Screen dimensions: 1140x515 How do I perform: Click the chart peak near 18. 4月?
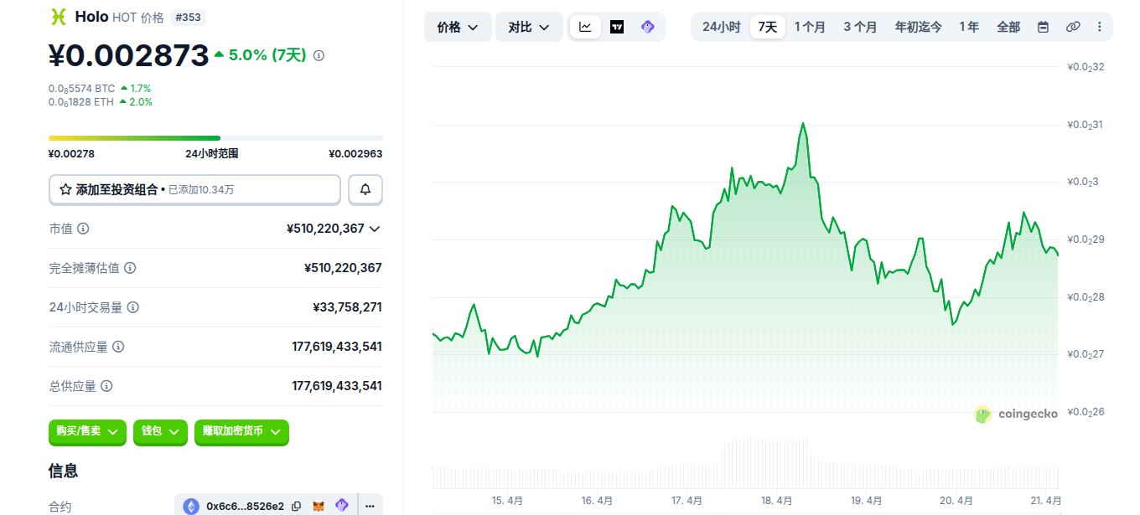(x=803, y=124)
